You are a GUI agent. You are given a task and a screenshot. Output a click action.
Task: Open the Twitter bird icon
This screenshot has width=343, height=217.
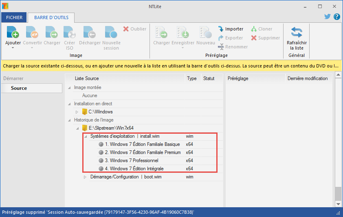[x=327, y=17]
